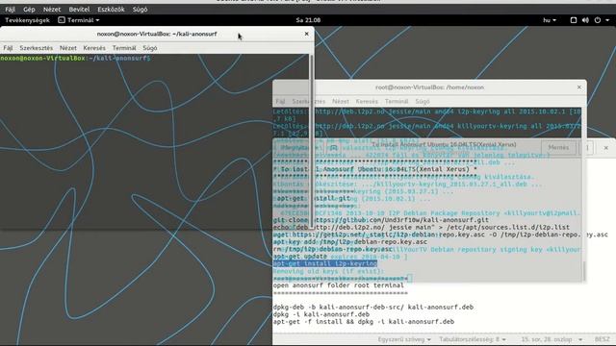Click the kali-anonsurf terminal prompt line
The width and height of the screenshot is (616, 346).
pyautogui.click(x=75, y=58)
